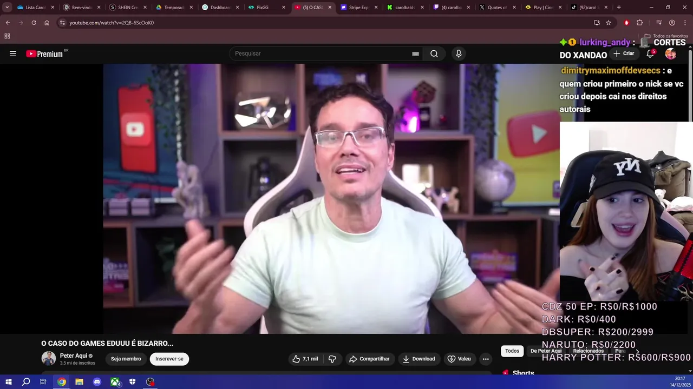The width and height of the screenshot is (693, 389).
Task: Open OBS icon in taskbar
Action: 150,382
